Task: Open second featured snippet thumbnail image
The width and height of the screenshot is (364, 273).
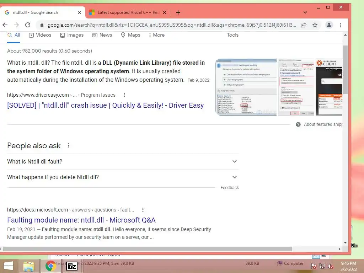Action: 296,87
